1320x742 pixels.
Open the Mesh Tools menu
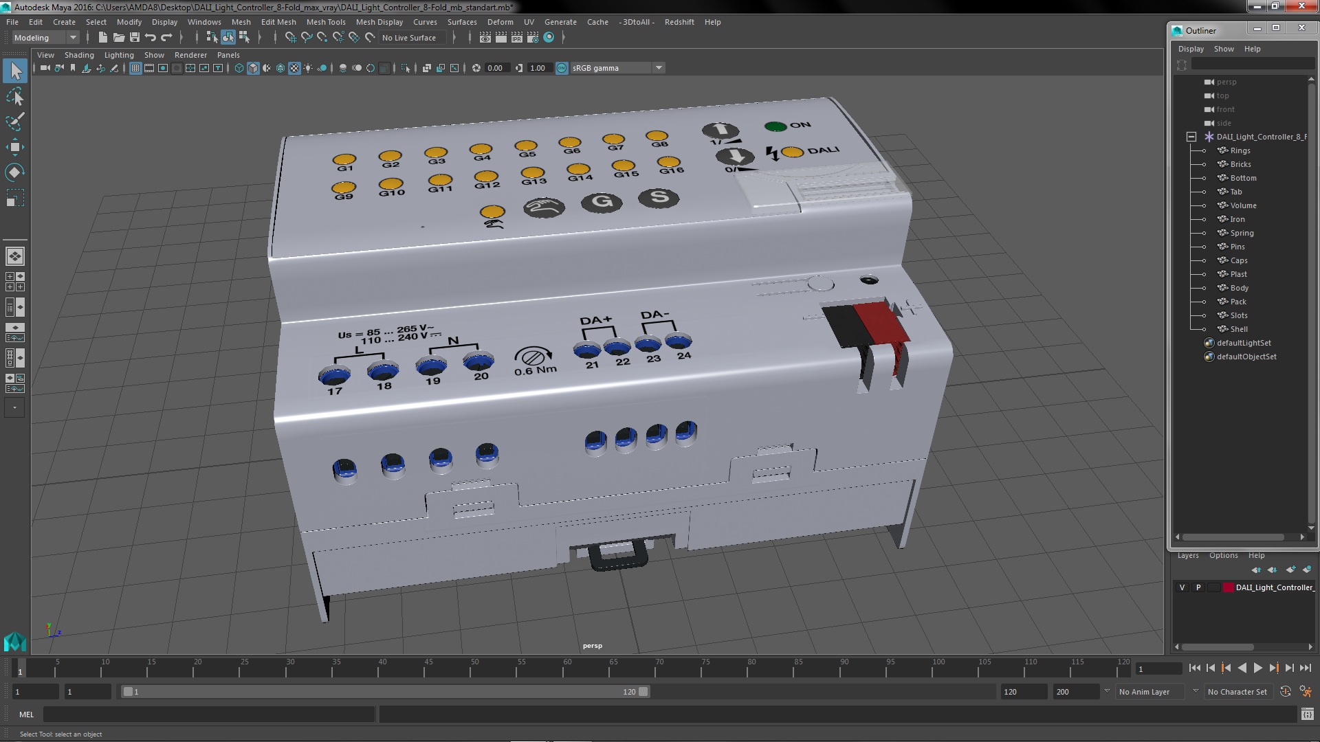point(326,22)
